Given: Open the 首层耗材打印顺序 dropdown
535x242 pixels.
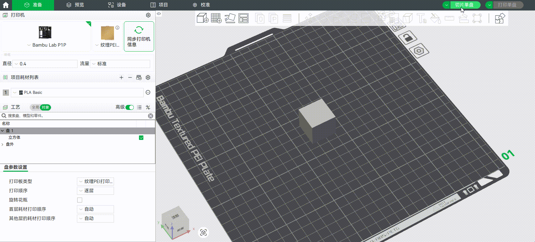Looking at the screenshot, I should pyautogui.click(x=95, y=209).
